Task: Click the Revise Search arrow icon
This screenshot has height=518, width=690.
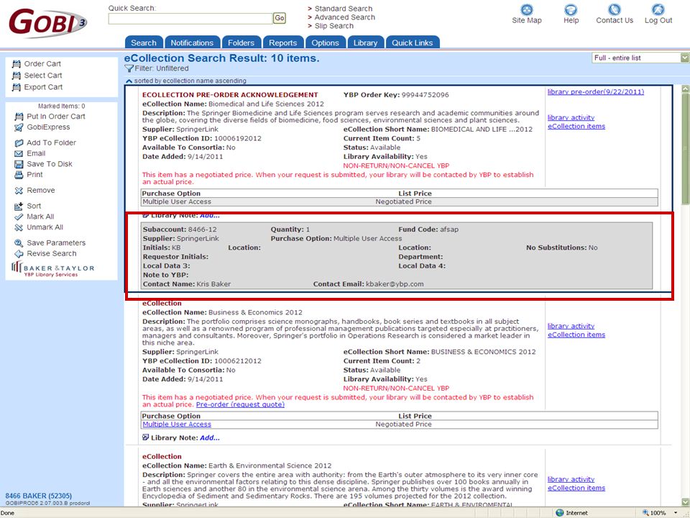Action: pyautogui.click(x=19, y=254)
